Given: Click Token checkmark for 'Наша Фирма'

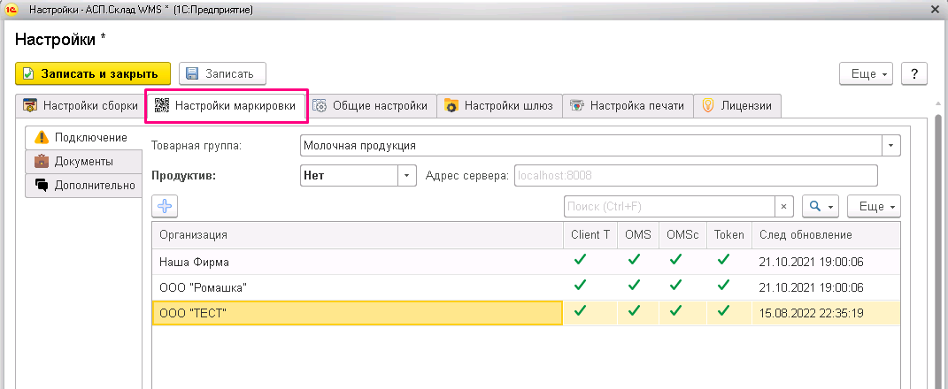Looking at the screenshot, I should click(724, 260).
